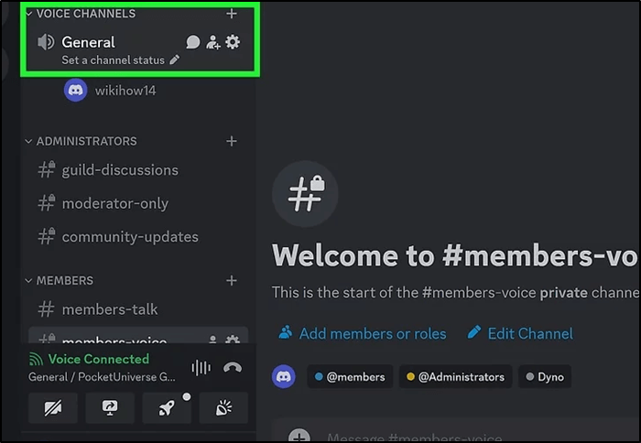Viewport: 641px width, 443px height.
Task: Add a channel to Voice Channels category
Action: 232,14
